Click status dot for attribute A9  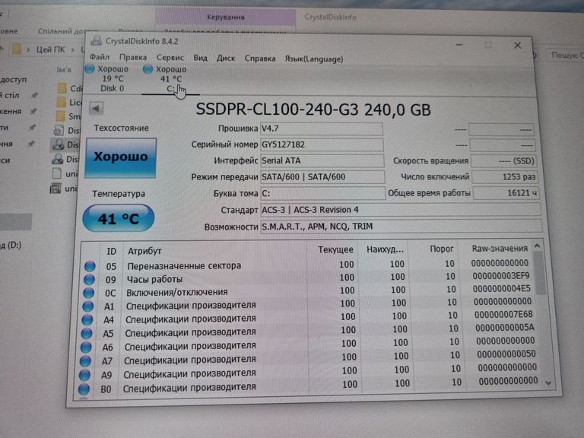click(84, 374)
